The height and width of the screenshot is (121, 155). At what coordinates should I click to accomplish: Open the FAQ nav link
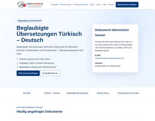[105, 5]
